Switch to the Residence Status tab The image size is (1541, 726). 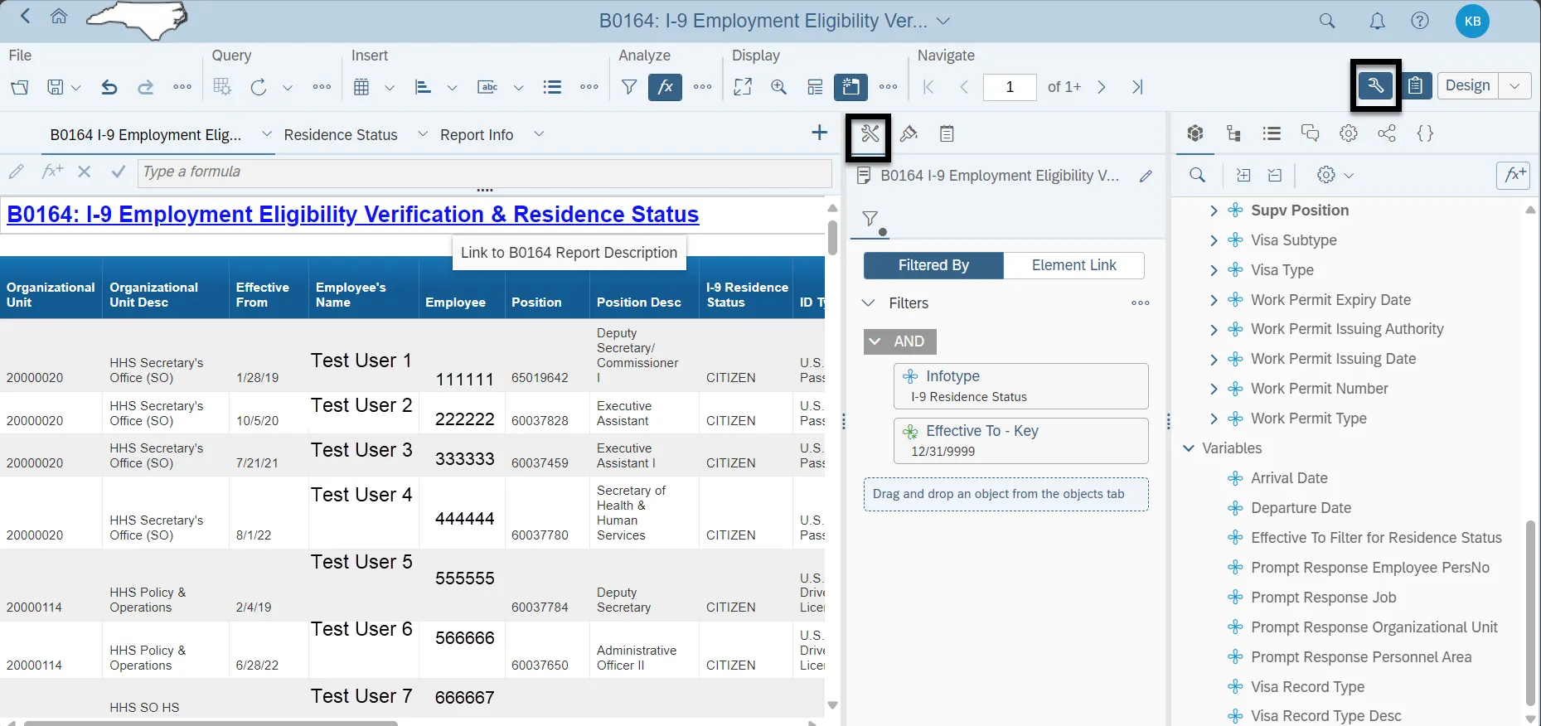click(x=341, y=135)
